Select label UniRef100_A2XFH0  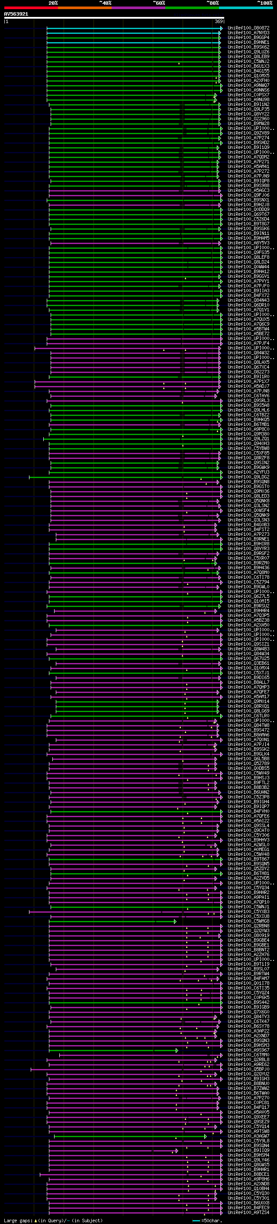click(248, 80)
